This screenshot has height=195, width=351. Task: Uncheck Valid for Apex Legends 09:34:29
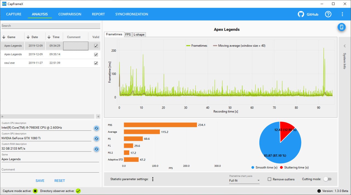pos(96,46)
